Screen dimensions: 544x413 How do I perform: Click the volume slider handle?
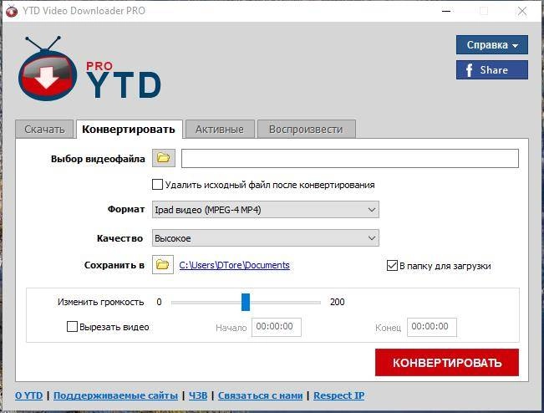pyautogui.click(x=246, y=302)
